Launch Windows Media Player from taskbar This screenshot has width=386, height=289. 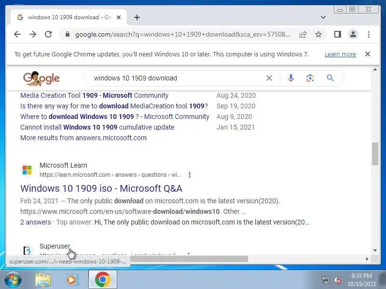[72, 280]
